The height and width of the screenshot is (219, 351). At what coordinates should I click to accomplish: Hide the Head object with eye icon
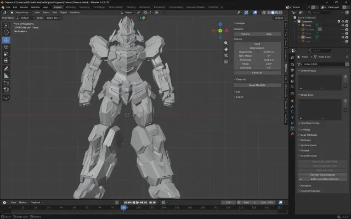click(343, 37)
